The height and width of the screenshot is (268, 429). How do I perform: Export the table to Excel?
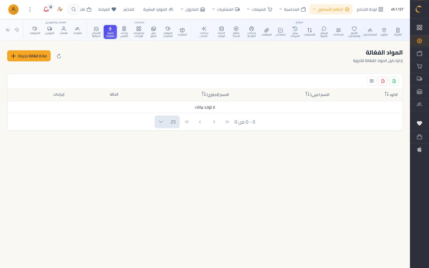(394, 81)
